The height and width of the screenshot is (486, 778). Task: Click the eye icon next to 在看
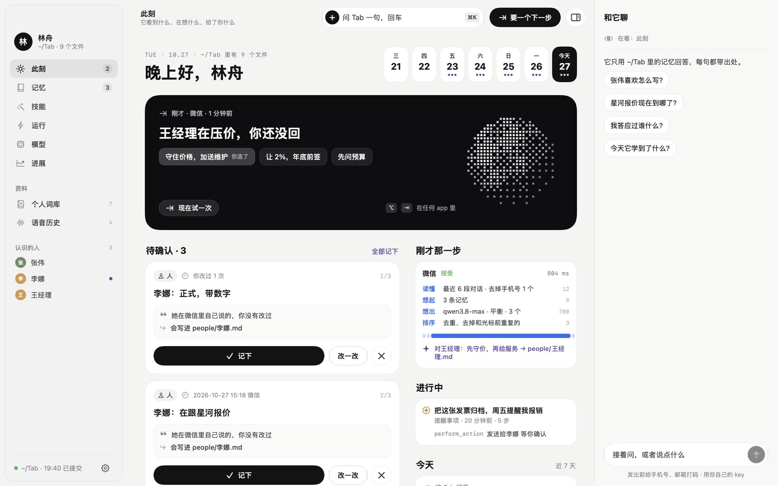(x=608, y=38)
